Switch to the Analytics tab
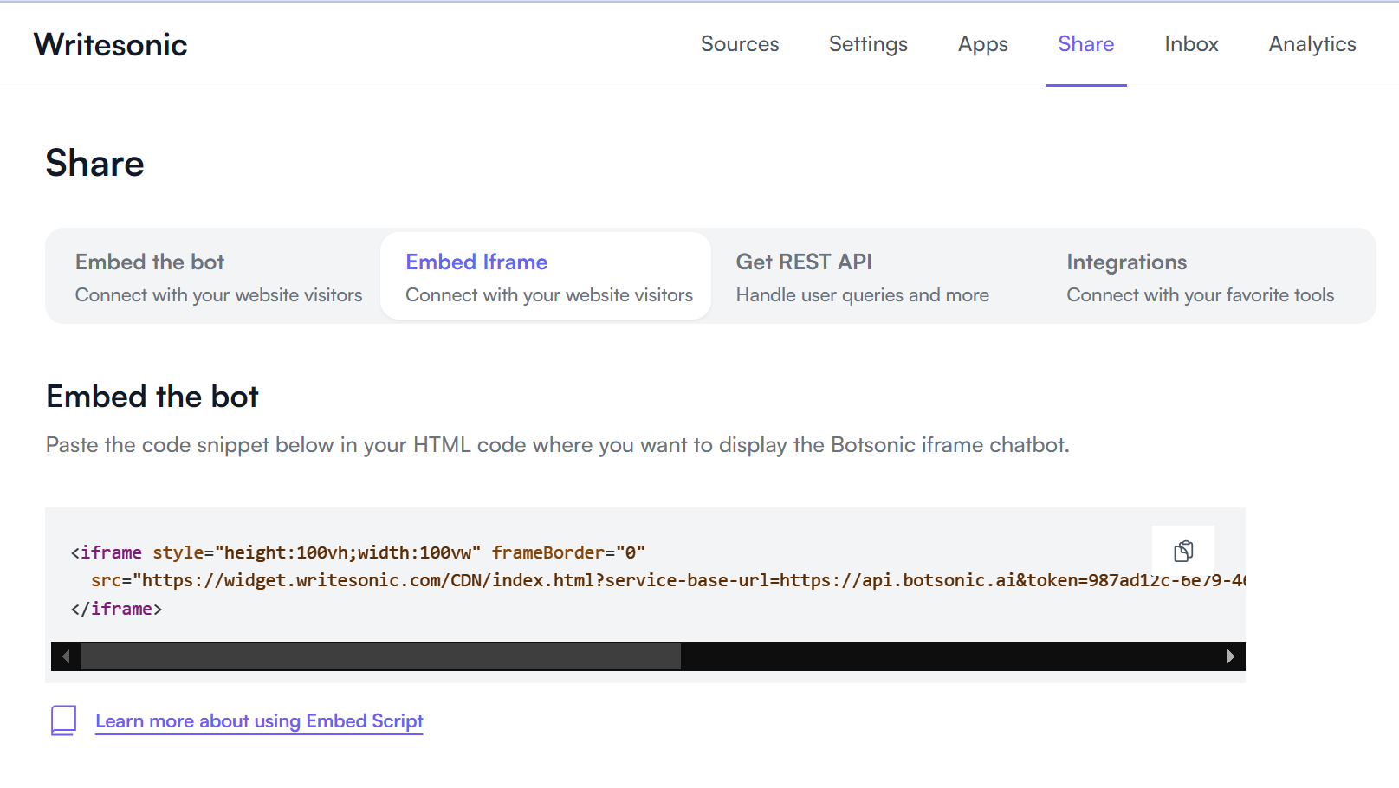This screenshot has width=1399, height=788. pos(1312,44)
